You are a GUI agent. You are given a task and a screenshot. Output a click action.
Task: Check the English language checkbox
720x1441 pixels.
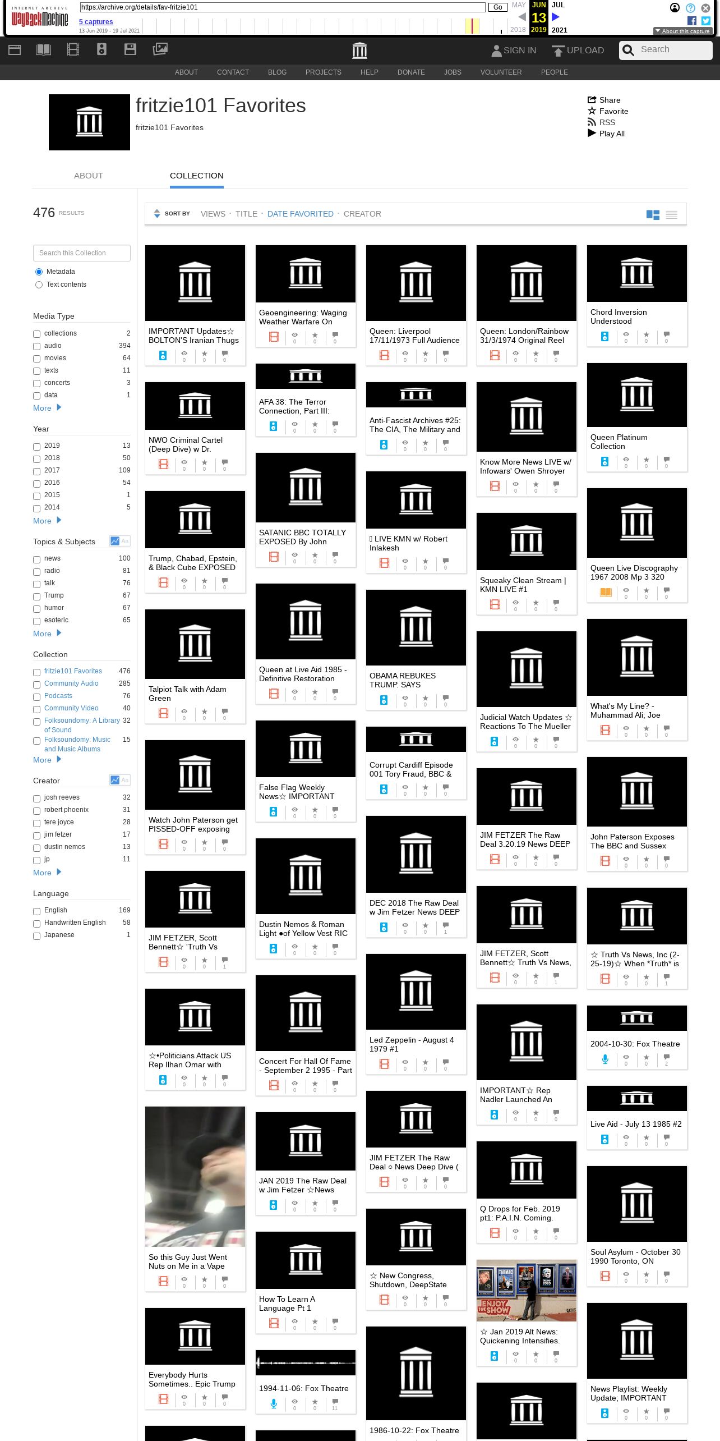pyautogui.click(x=36, y=911)
